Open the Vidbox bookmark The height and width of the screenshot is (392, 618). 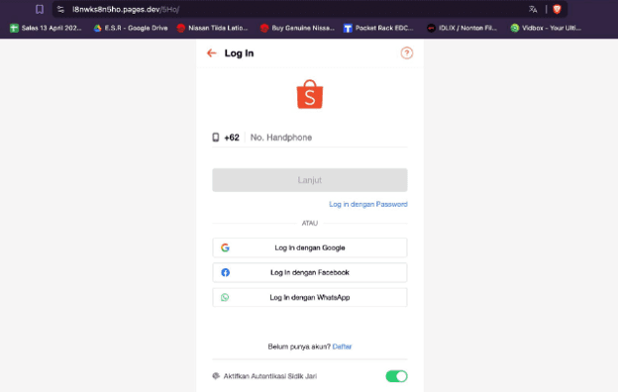[x=546, y=28]
